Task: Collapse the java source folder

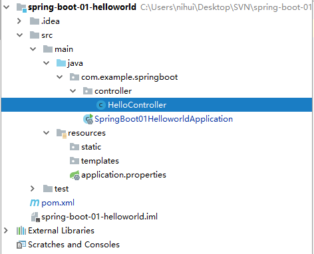Action: coord(47,63)
